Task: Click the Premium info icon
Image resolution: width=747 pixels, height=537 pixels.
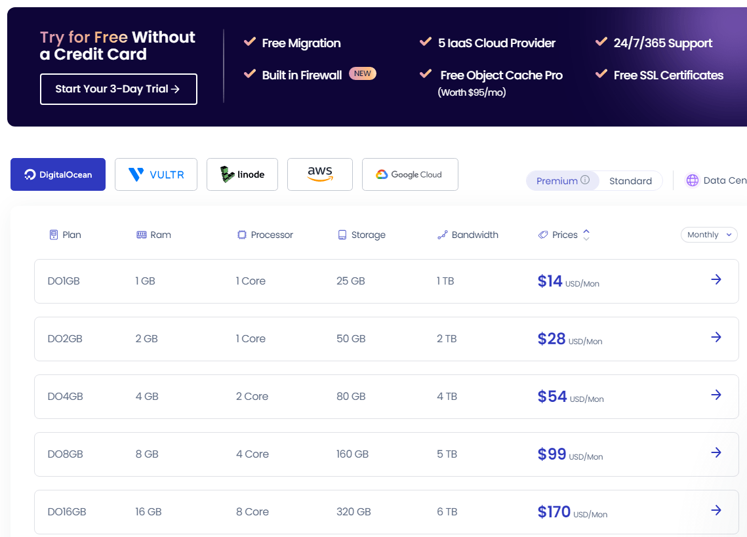Action: click(x=585, y=180)
